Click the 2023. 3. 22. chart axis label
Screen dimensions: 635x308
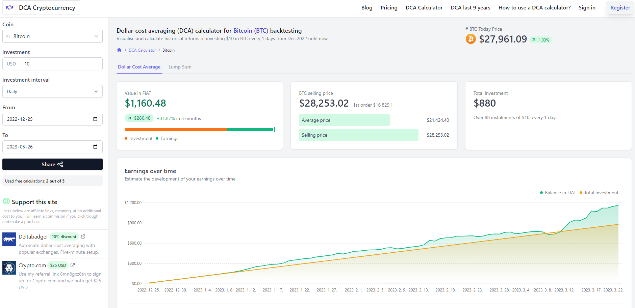pos(613,290)
